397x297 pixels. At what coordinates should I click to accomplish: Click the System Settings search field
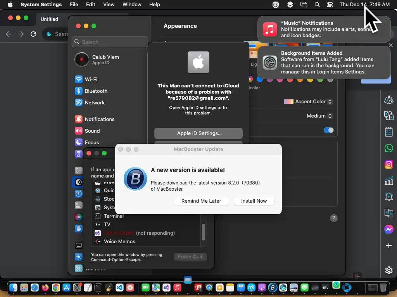coord(110,42)
